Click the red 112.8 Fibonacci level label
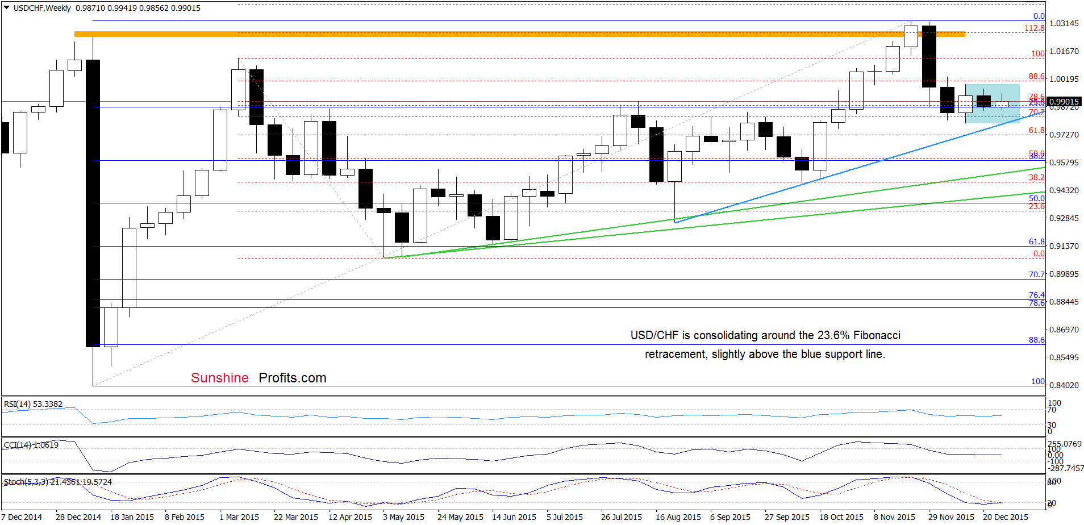Viewport: 1084px width, 525px height. pyautogui.click(x=1035, y=28)
